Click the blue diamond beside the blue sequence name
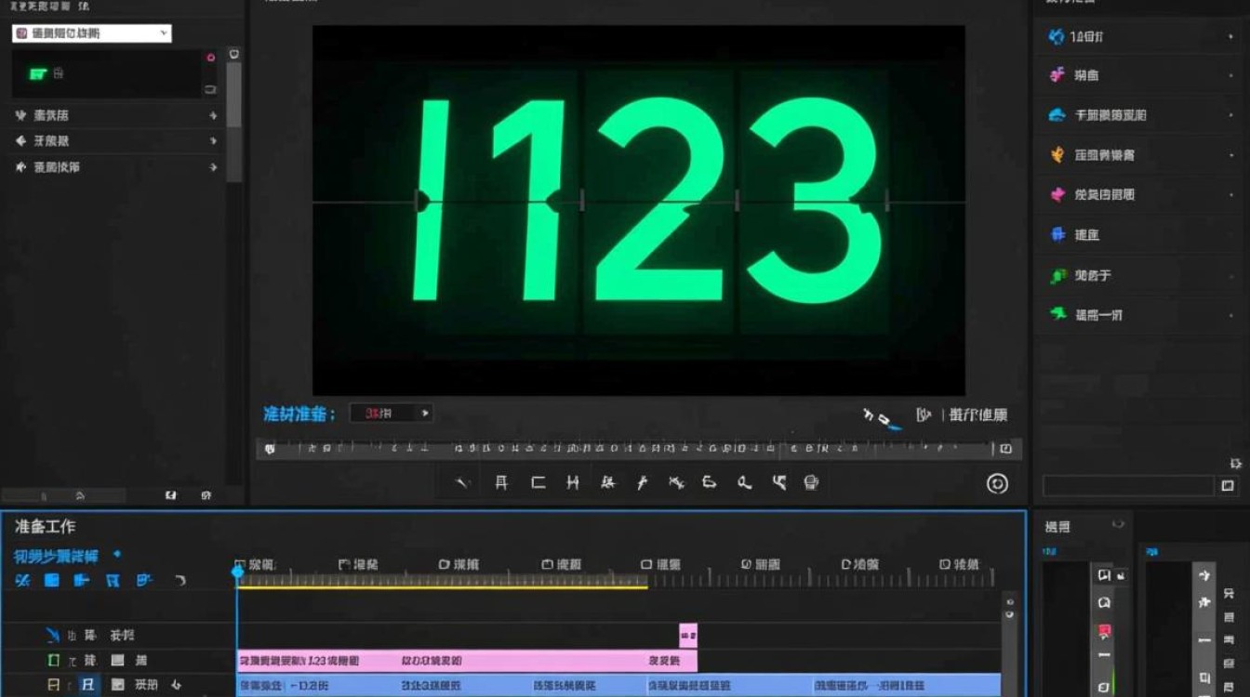Image resolution: width=1250 pixels, height=697 pixels. (x=117, y=554)
